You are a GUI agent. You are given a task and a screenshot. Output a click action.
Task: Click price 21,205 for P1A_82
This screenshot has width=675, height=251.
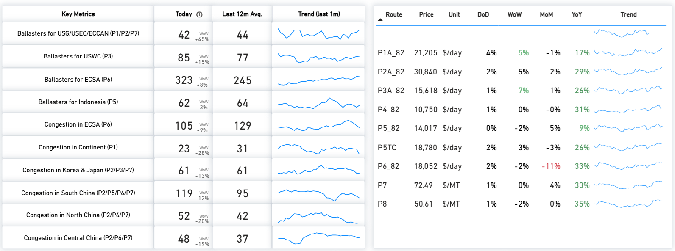pos(426,53)
